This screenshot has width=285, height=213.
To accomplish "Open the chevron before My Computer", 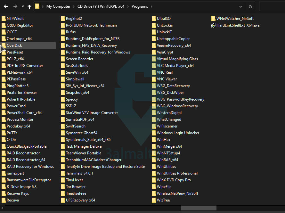I will click(43, 6).
